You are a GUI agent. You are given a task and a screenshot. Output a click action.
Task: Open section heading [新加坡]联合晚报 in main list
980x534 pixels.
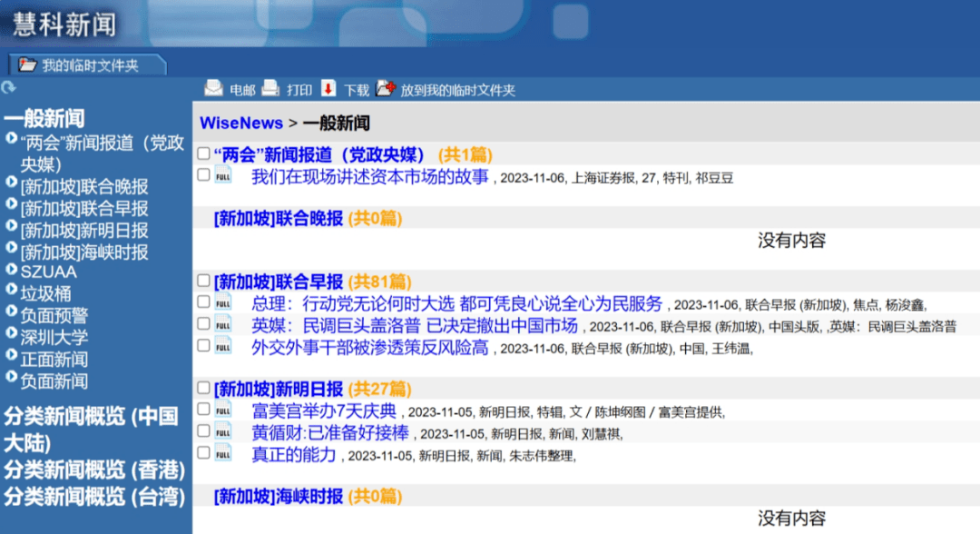pyautogui.click(x=279, y=218)
